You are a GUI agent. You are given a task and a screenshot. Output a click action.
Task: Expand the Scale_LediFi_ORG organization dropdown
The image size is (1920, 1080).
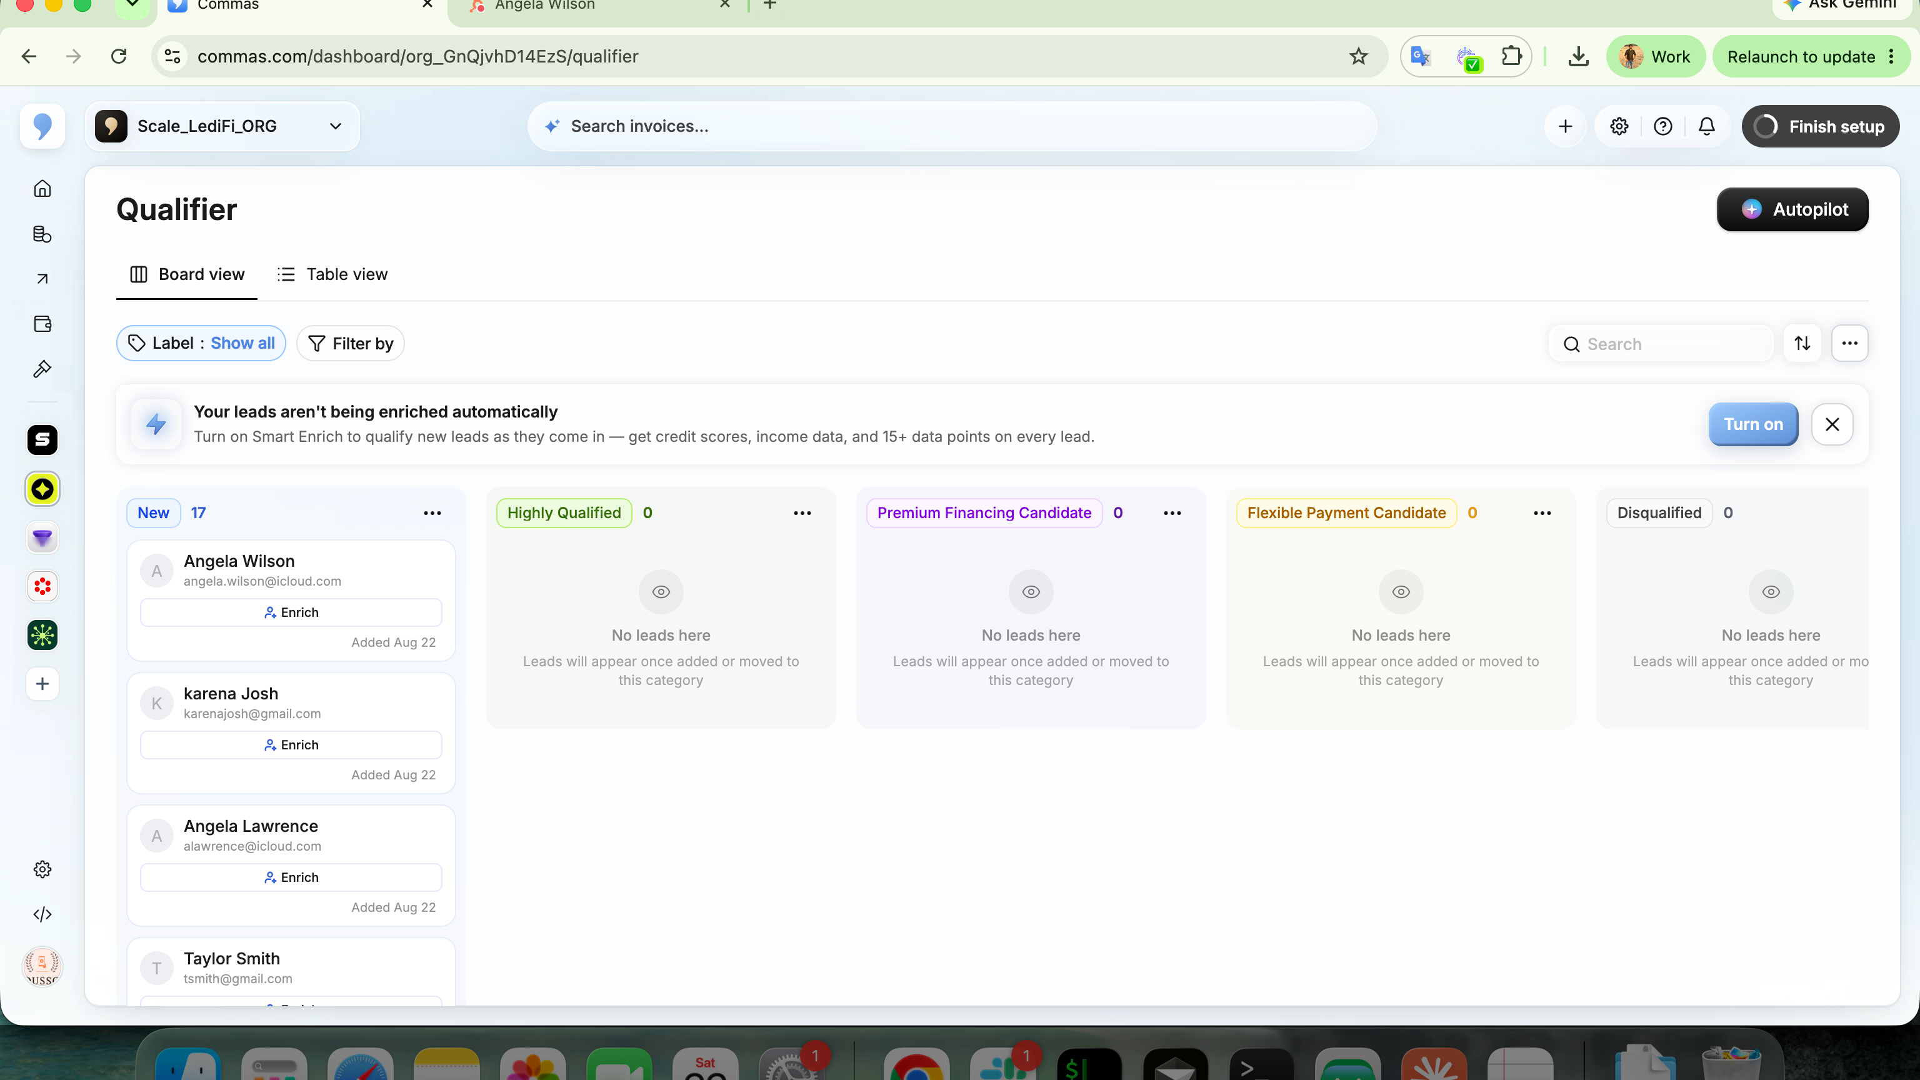223,127
